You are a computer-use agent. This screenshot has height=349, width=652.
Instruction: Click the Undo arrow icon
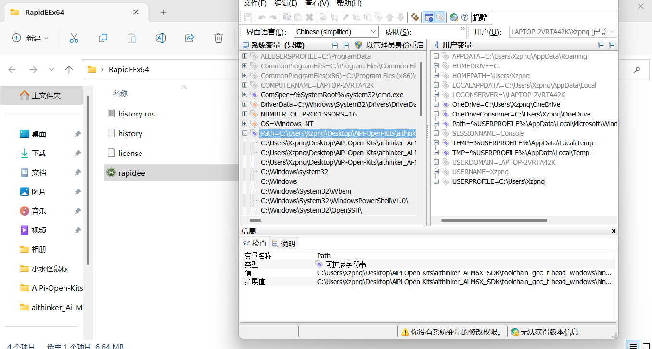click(x=262, y=17)
